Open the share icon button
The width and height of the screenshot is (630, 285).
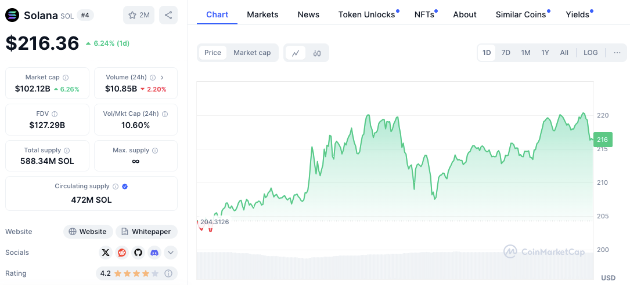[x=168, y=15]
